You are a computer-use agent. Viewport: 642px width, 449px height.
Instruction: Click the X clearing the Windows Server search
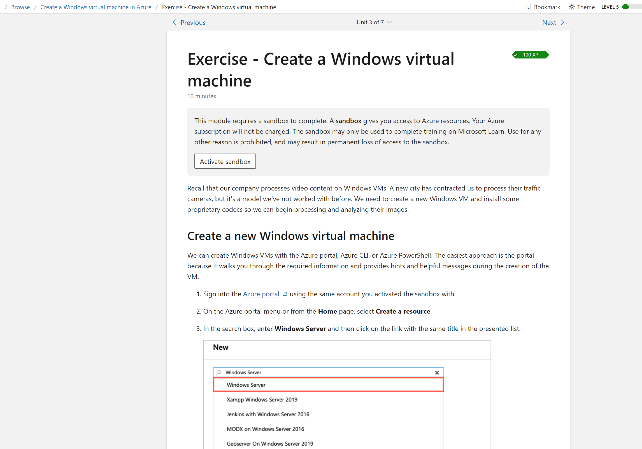pos(437,372)
